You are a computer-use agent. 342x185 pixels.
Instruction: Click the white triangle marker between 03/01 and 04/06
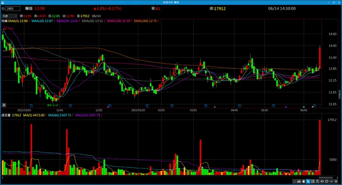[214, 107]
